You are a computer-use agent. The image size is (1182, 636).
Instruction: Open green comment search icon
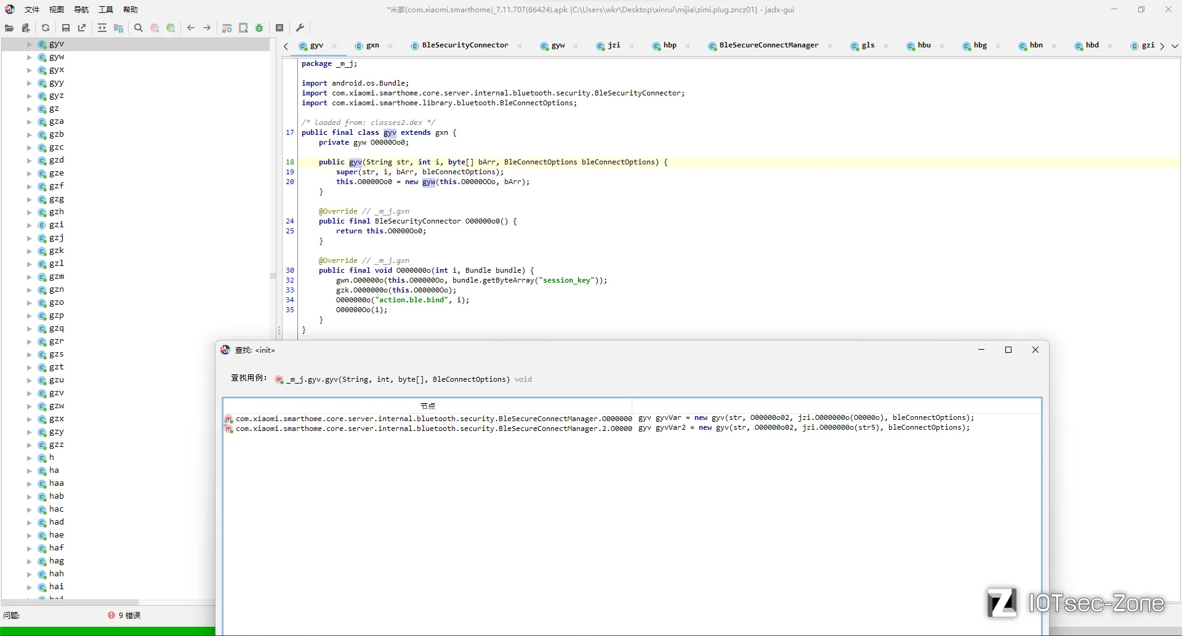[x=171, y=28]
